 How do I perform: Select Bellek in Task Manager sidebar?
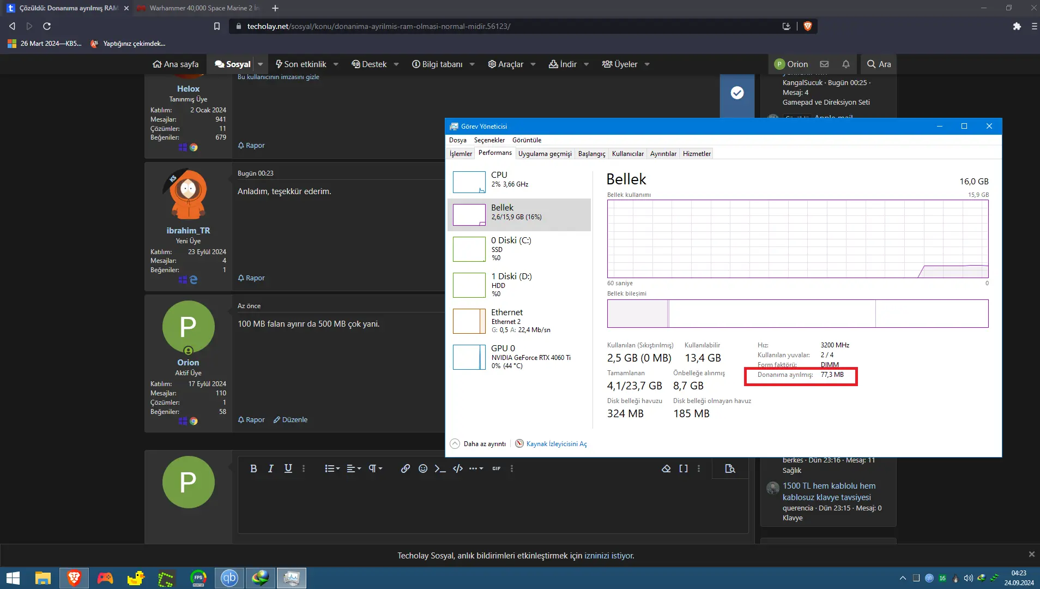click(x=518, y=214)
